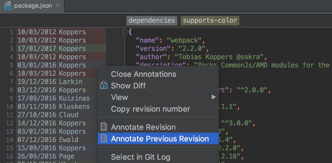The height and width of the screenshot is (163, 332).
Task: Click the "version" key in the editor
Action: [153, 49]
